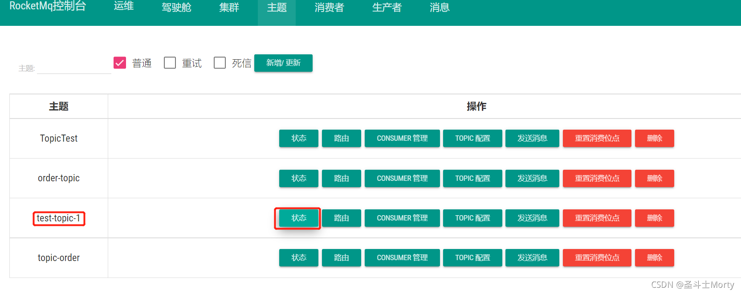Open TOPIC 配置 for order-topic
This screenshot has height=294, width=741.
[x=472, y=178]
